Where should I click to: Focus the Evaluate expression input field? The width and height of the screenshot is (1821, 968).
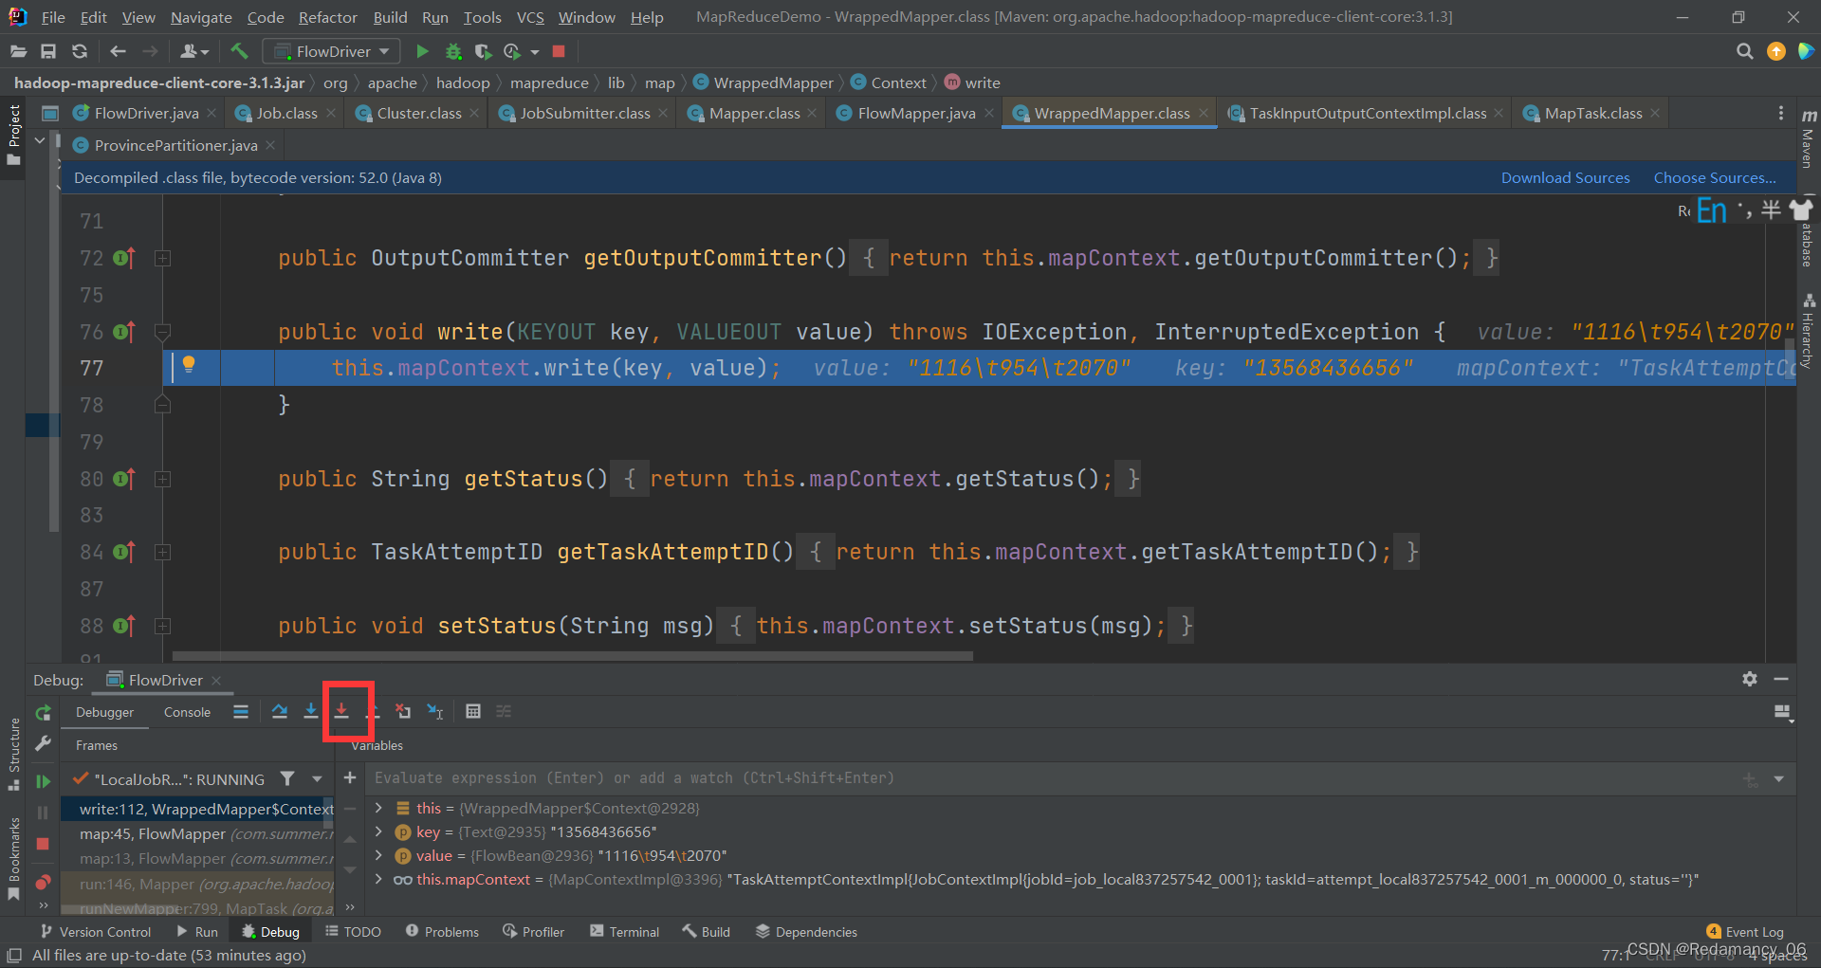(1053, 778)
